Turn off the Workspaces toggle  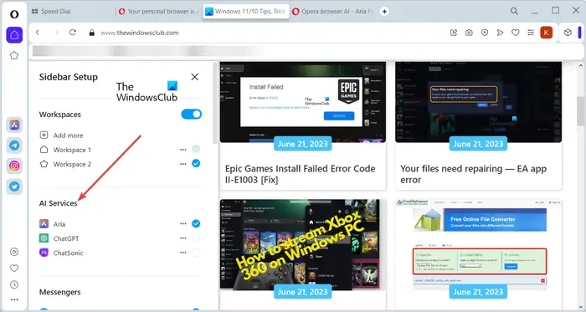[192, 115]
